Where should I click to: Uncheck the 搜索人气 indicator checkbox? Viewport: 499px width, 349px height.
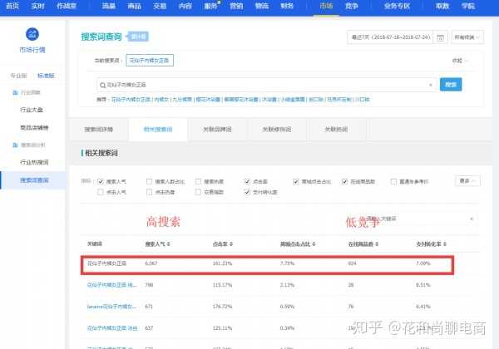101,180
